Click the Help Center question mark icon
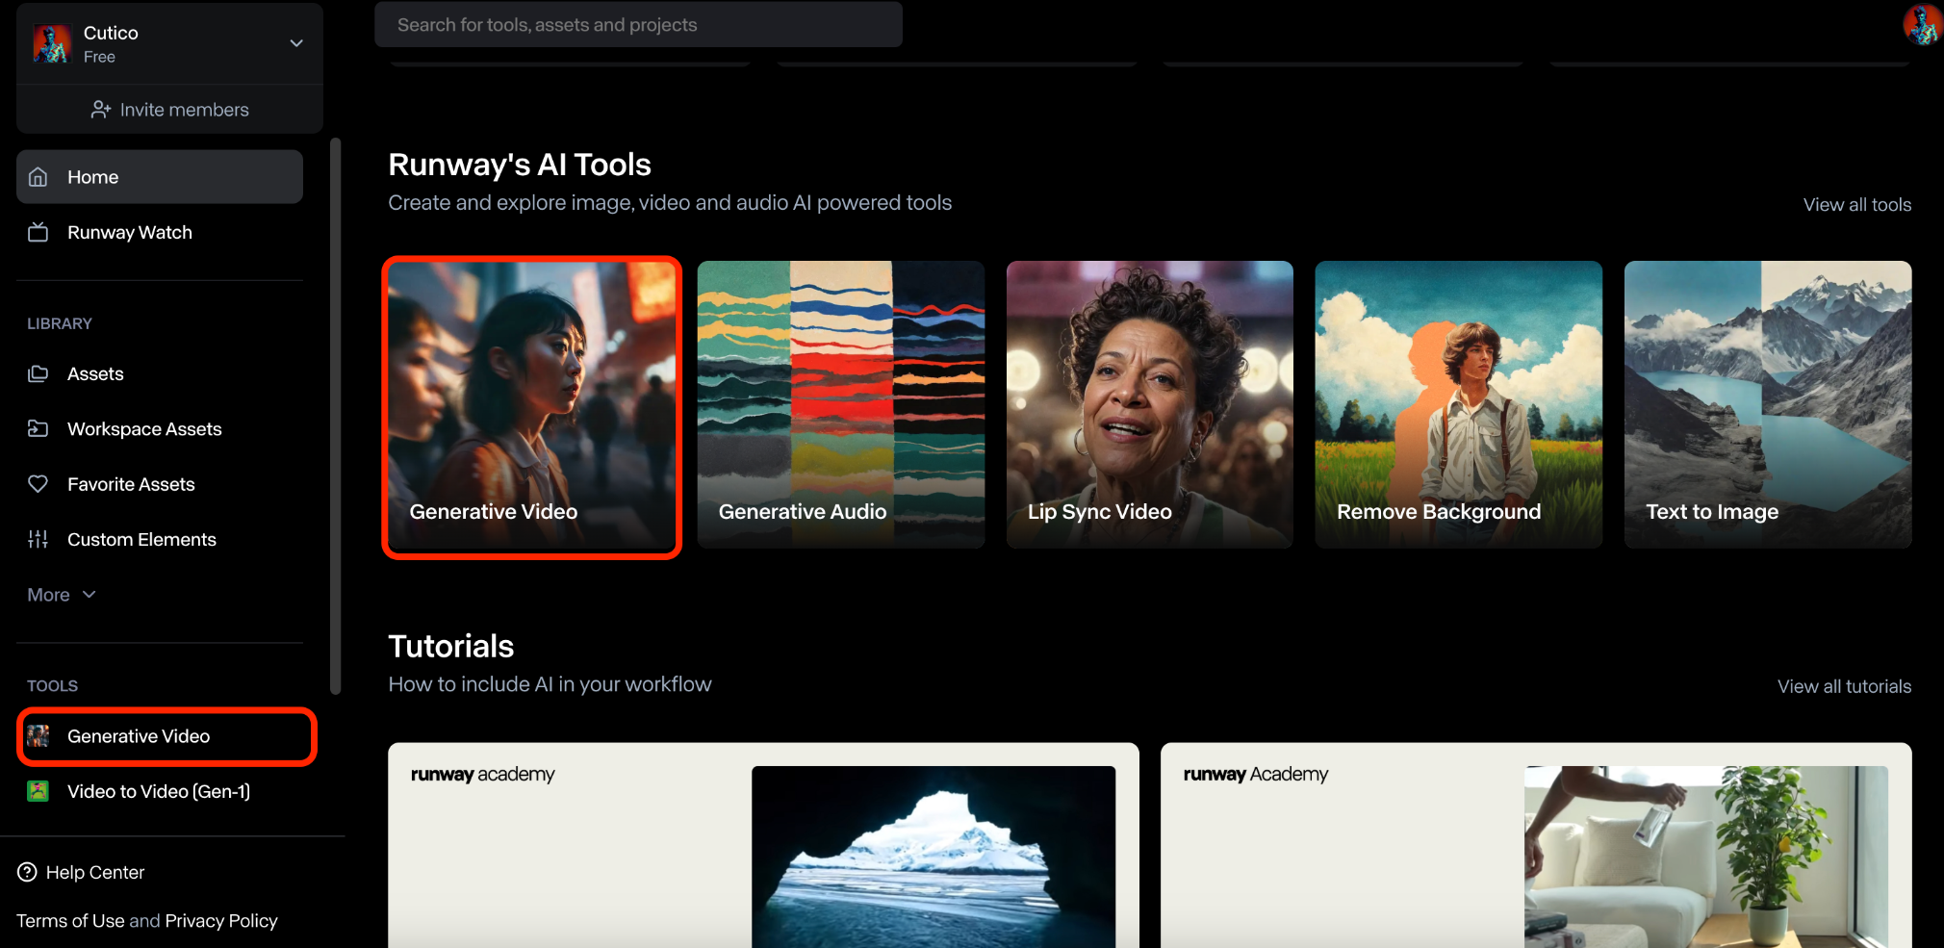 tap(27, 872)
